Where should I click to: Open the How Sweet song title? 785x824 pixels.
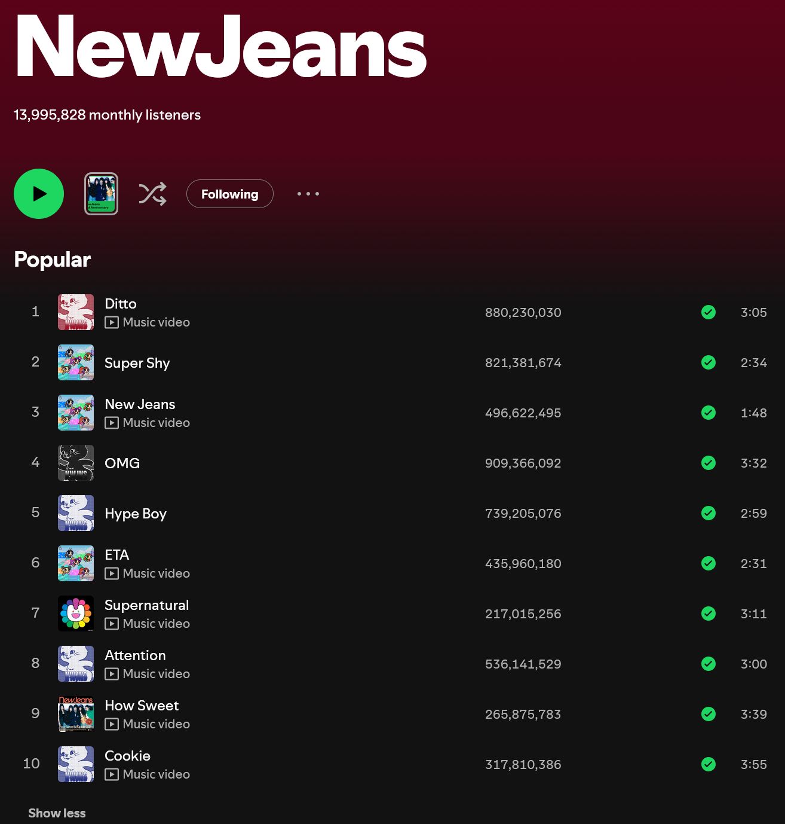(x=142, y=706)
